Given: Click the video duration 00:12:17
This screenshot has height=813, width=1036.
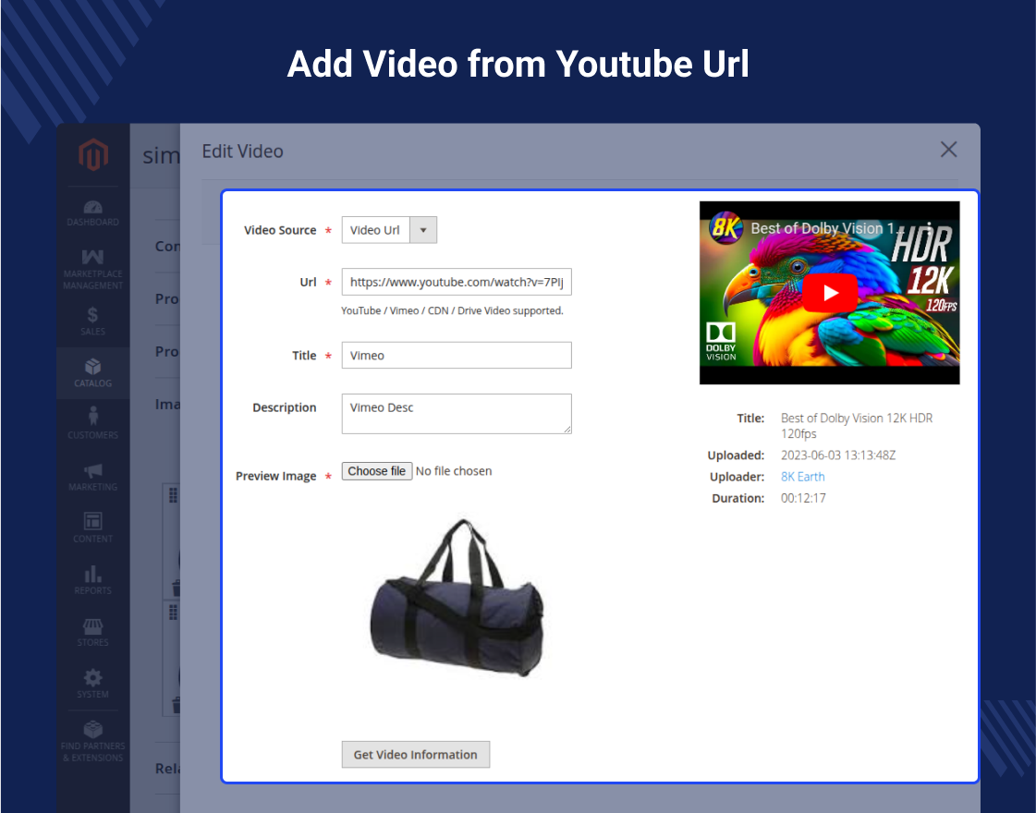Looking at the screenshot, I should click(803, 498).
